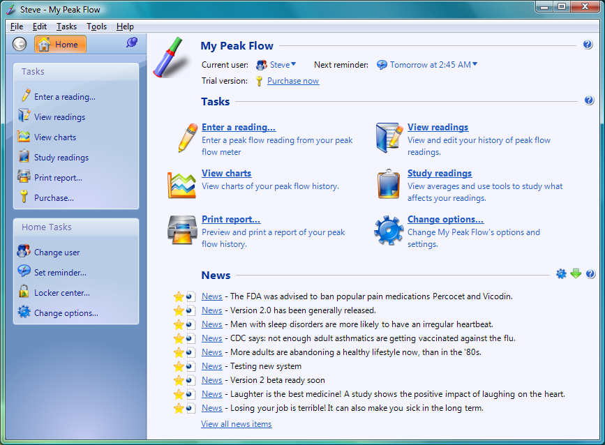
Task: Click the star icon beside the FDA news item
Action: tap(179, 296)
